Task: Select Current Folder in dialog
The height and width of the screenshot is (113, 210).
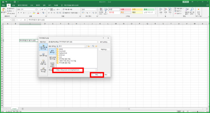Action: [x=52, y=51]
